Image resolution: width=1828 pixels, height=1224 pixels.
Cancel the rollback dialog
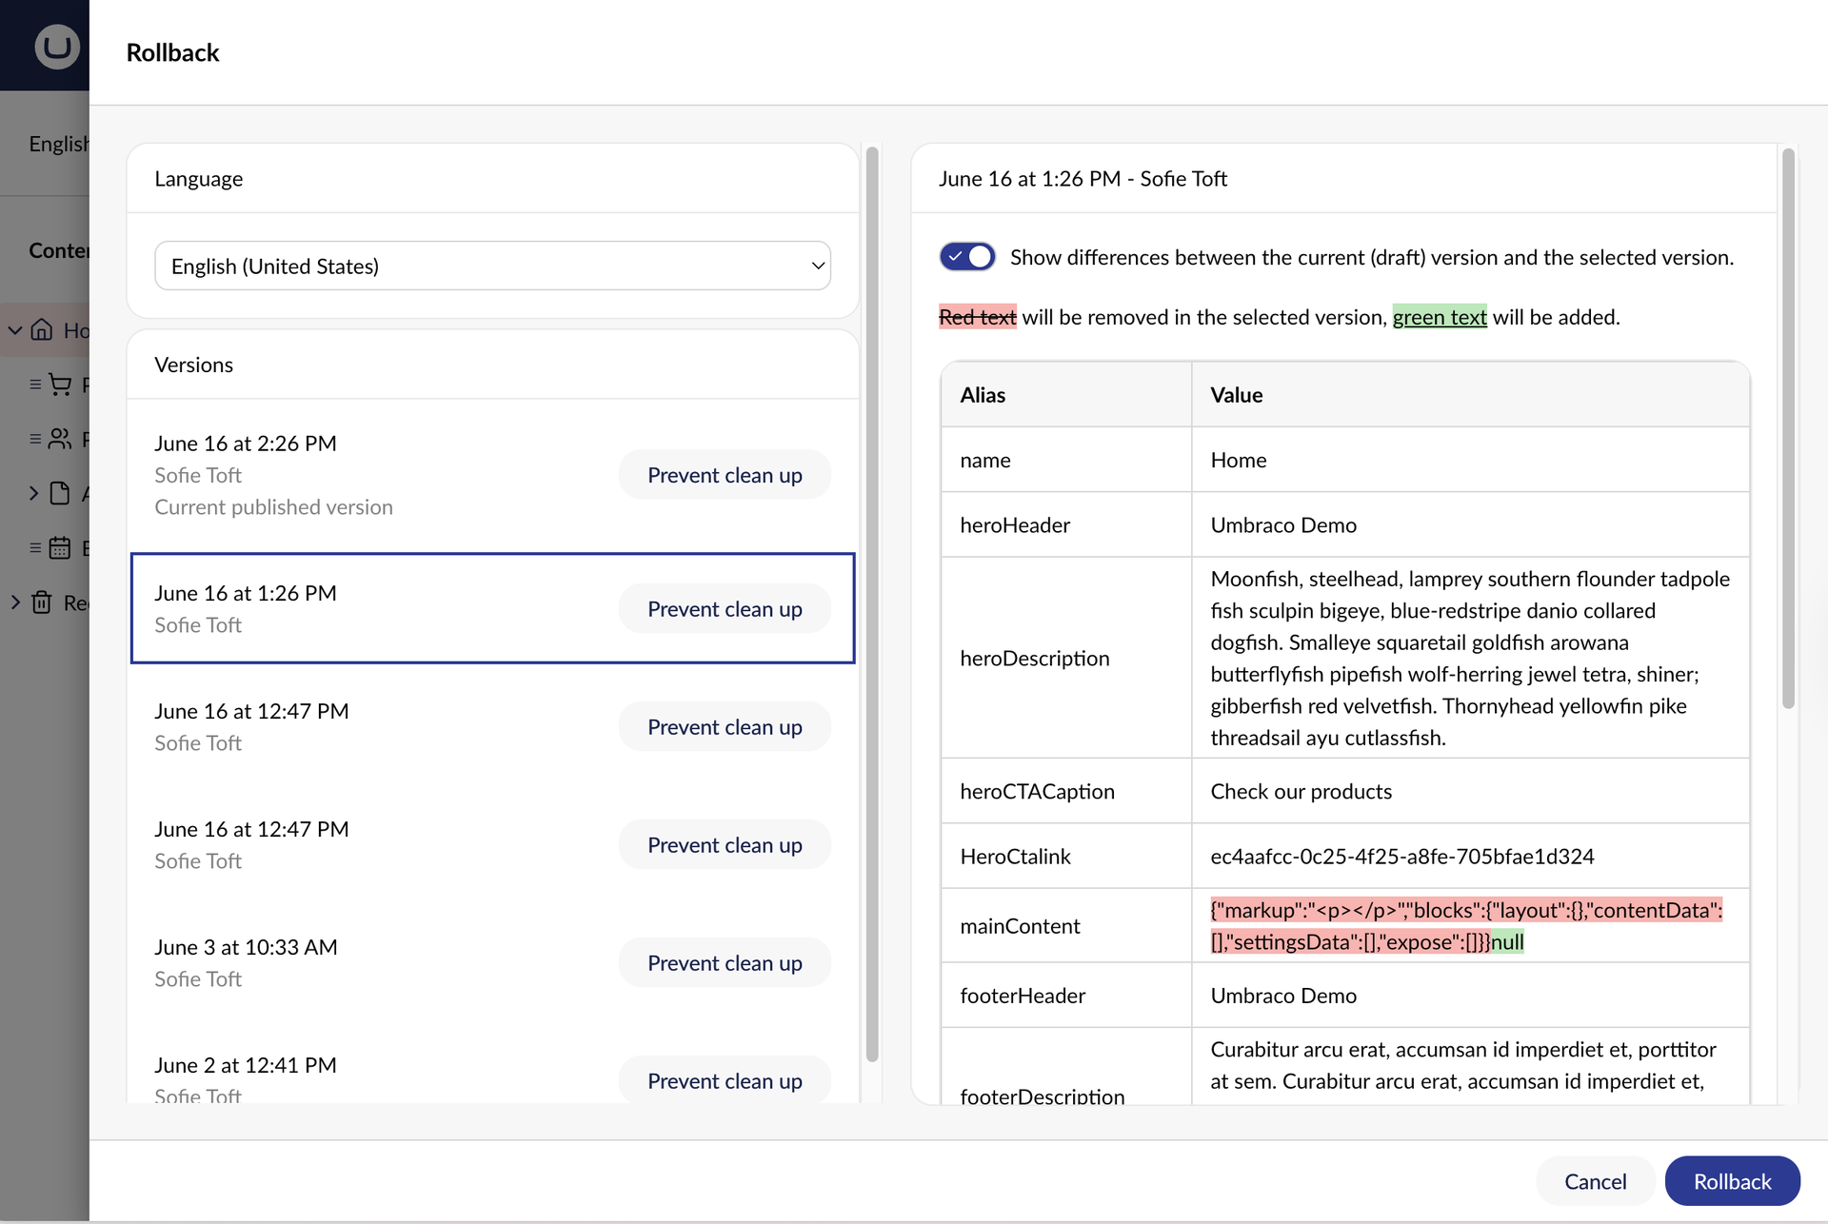point(1595,1181)
